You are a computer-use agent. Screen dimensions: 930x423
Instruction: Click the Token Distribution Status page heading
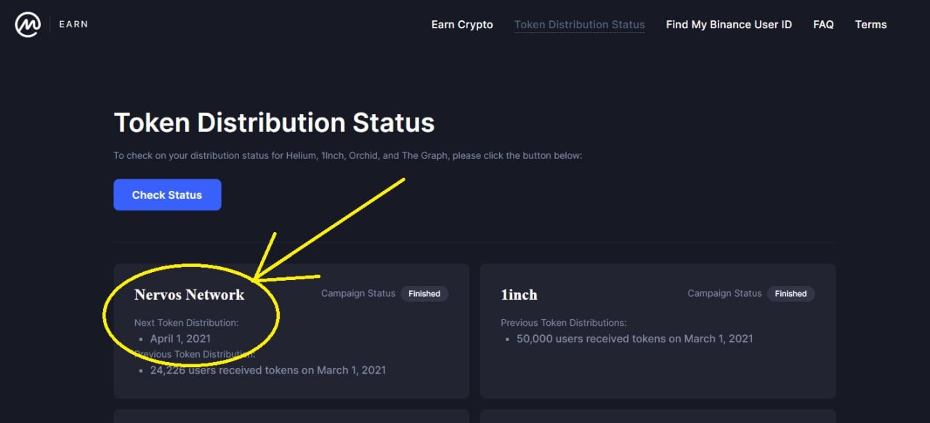point(274,123)
